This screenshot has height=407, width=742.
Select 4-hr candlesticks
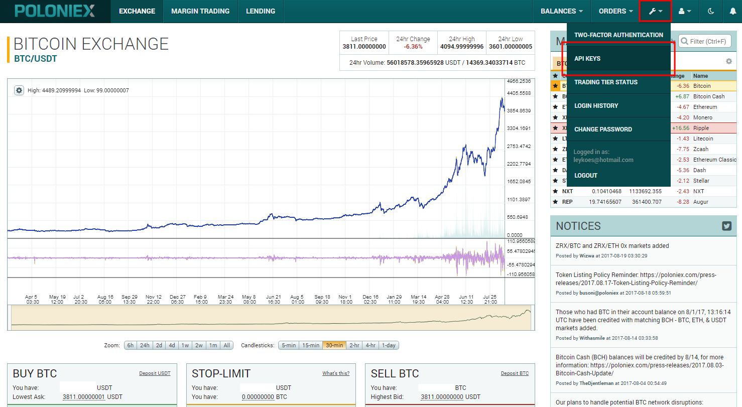(370, 345)
